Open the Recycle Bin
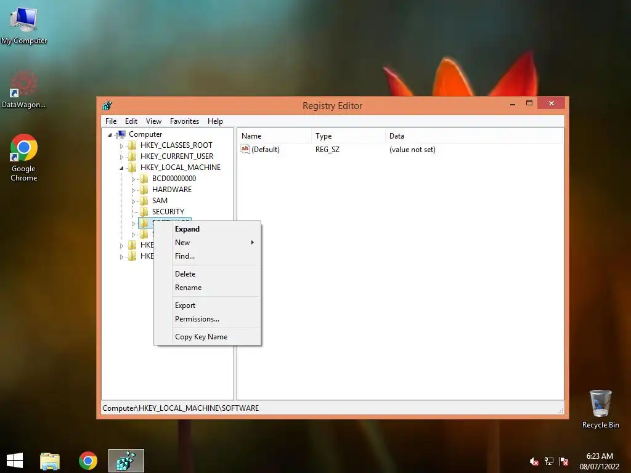The height and width of the screenshot is (473, 631). (600, 409)
